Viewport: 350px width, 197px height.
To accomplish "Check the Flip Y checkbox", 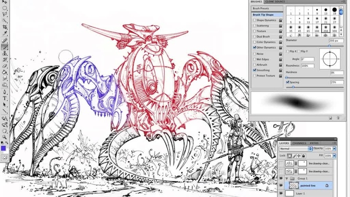I will pyautogui.click(x=299, y=51).
